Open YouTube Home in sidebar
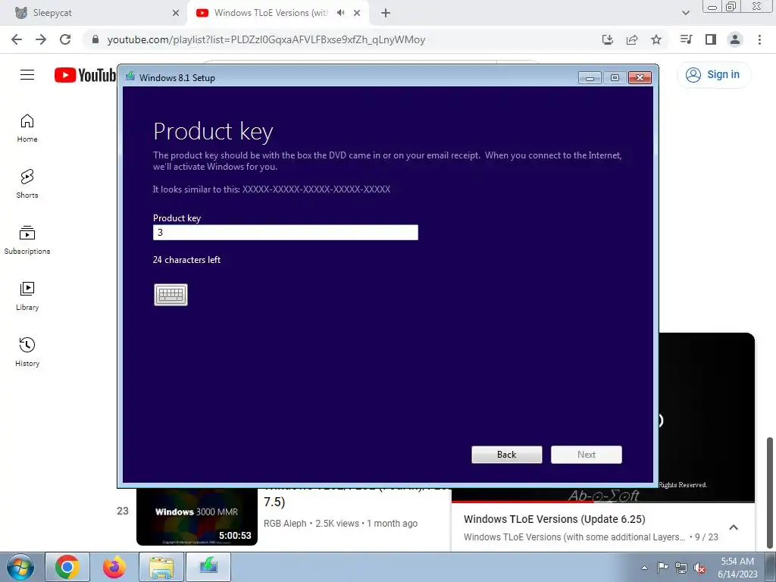Image resolution: width=776 pixels, height=582 pixels. 27,128
